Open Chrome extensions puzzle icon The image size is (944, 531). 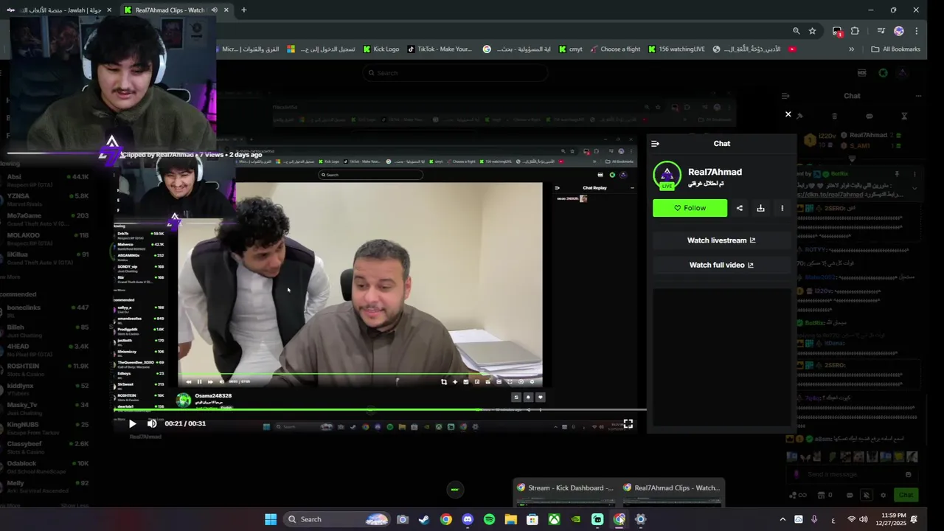[x=855, y=31]
